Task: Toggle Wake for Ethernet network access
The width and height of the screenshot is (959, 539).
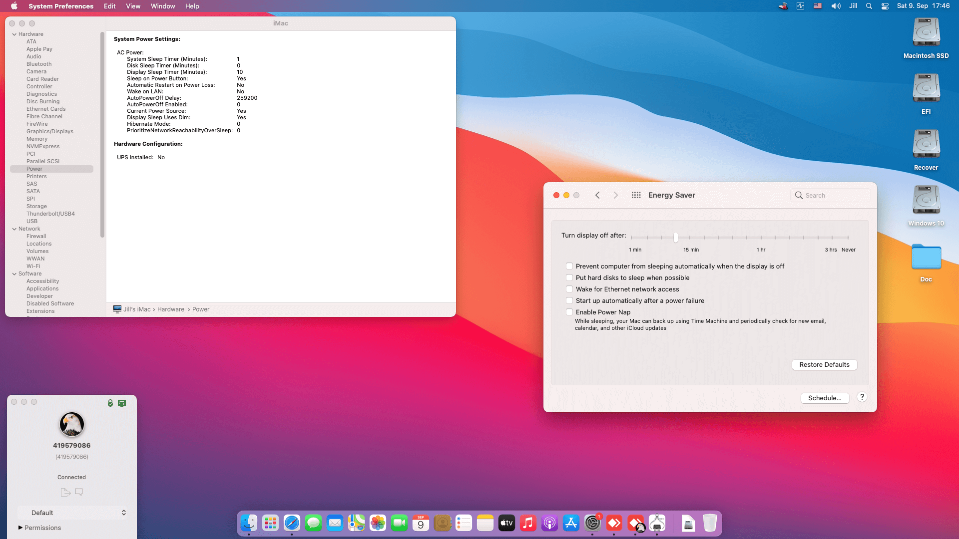Action: pos(569,289)
